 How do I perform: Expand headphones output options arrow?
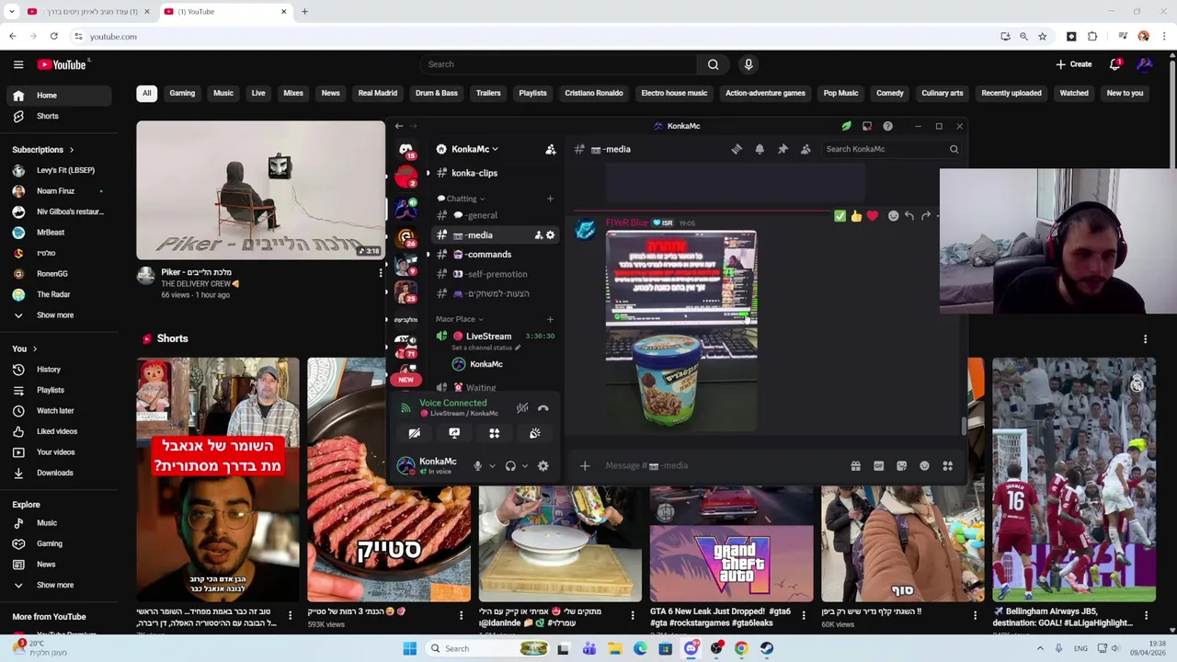[525, 466]
